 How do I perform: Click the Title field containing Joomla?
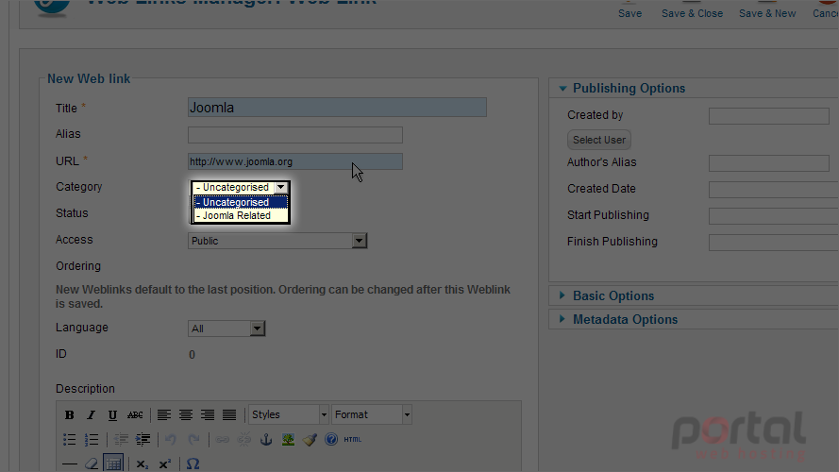coord(337,108)
